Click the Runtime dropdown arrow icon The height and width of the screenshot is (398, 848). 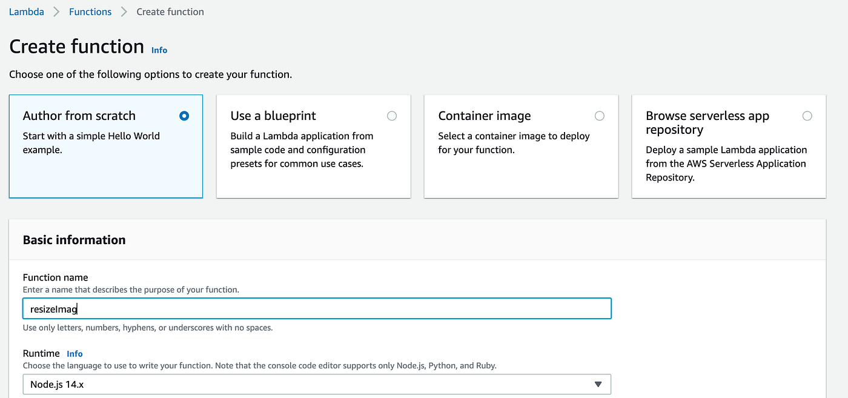tap(598, 384)
